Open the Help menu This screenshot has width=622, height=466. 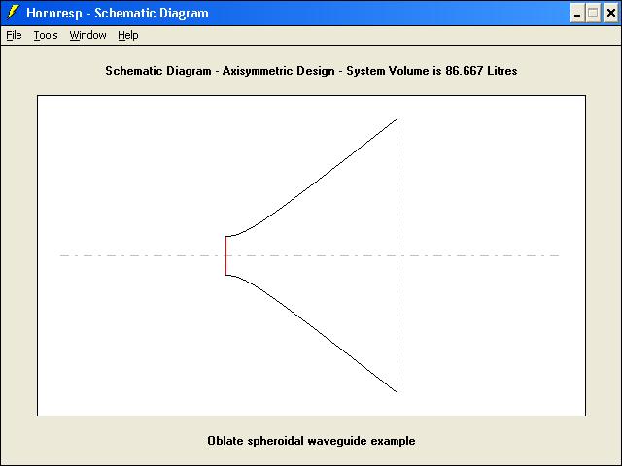point(128,35)
